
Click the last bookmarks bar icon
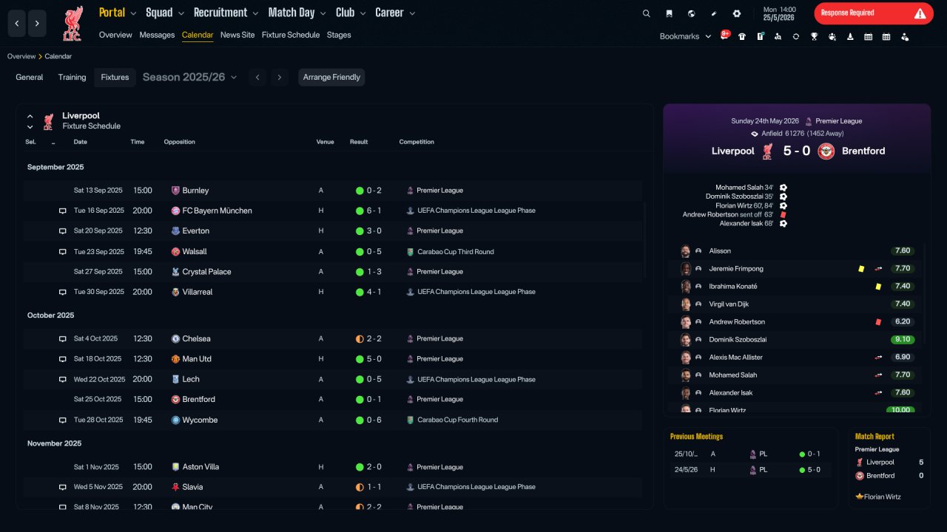pos(905,36)
